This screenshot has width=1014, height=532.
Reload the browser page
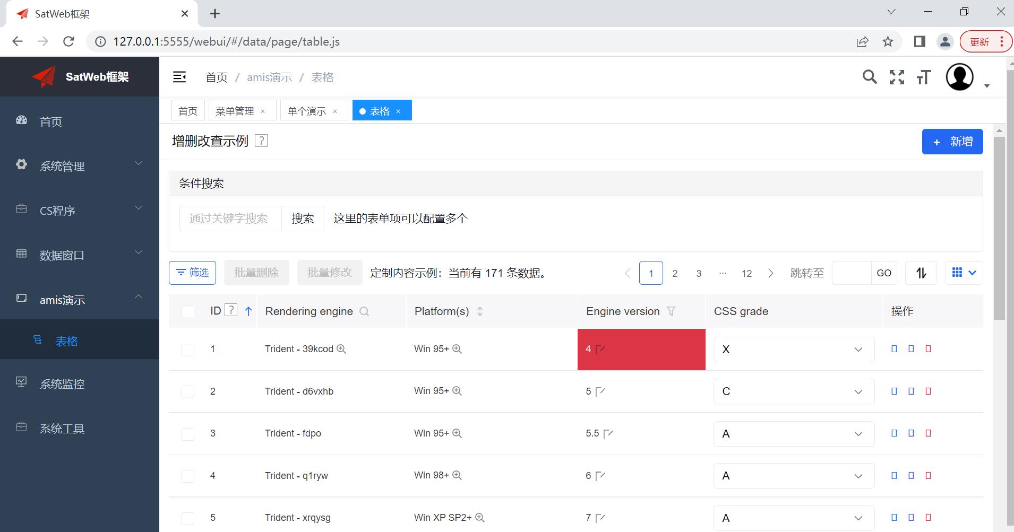[x=68, y=41]
